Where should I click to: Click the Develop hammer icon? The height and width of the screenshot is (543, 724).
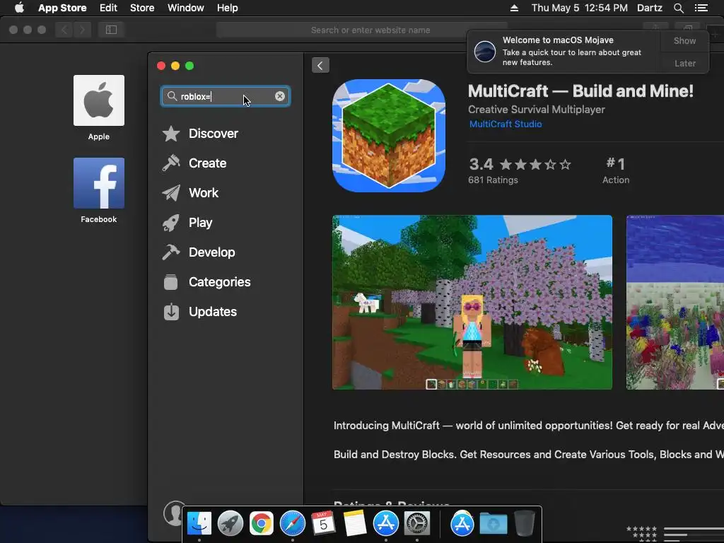[x=171, y=252]
